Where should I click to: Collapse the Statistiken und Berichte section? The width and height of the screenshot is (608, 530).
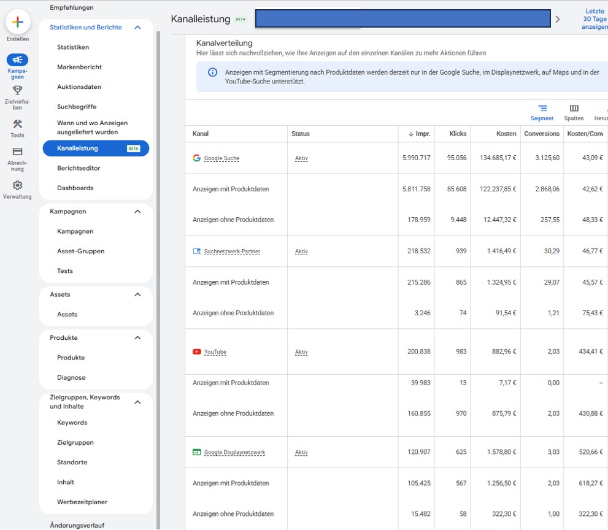click(x=138, y=27)
